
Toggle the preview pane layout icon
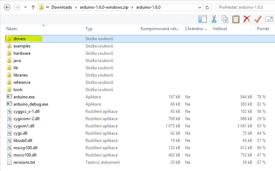202,19
